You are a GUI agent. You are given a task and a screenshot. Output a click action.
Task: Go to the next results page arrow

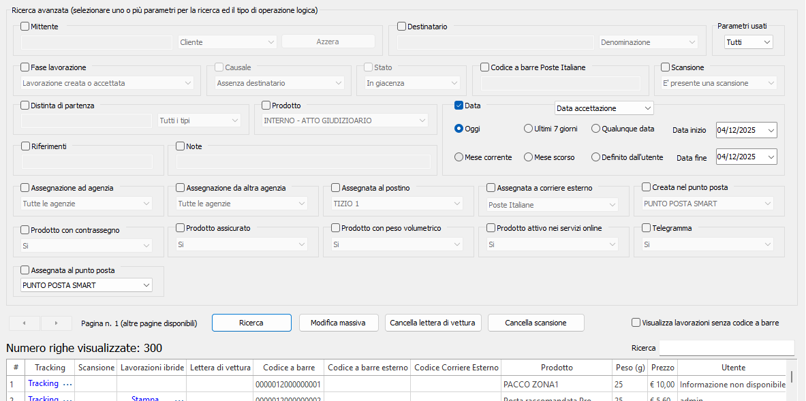pyautogui.click(x=56, y=323)
